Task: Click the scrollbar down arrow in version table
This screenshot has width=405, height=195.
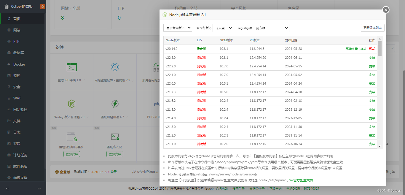Action: click(380, 146)
